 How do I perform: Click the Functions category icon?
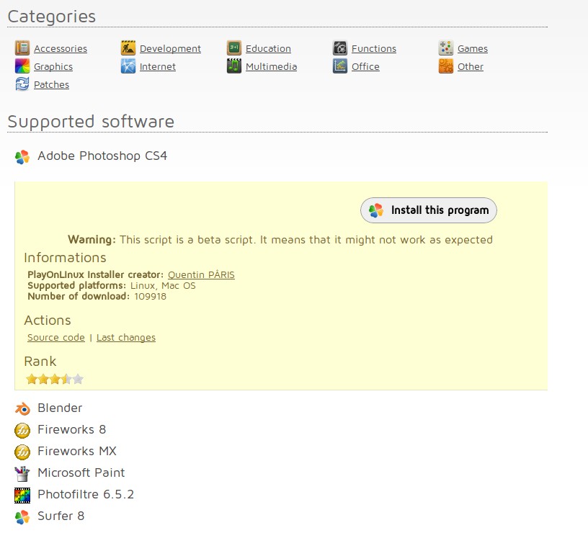(339, 48)
